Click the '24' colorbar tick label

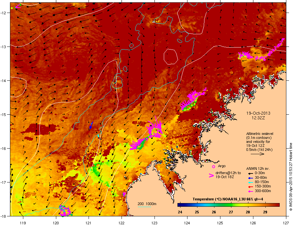point(180,212)
